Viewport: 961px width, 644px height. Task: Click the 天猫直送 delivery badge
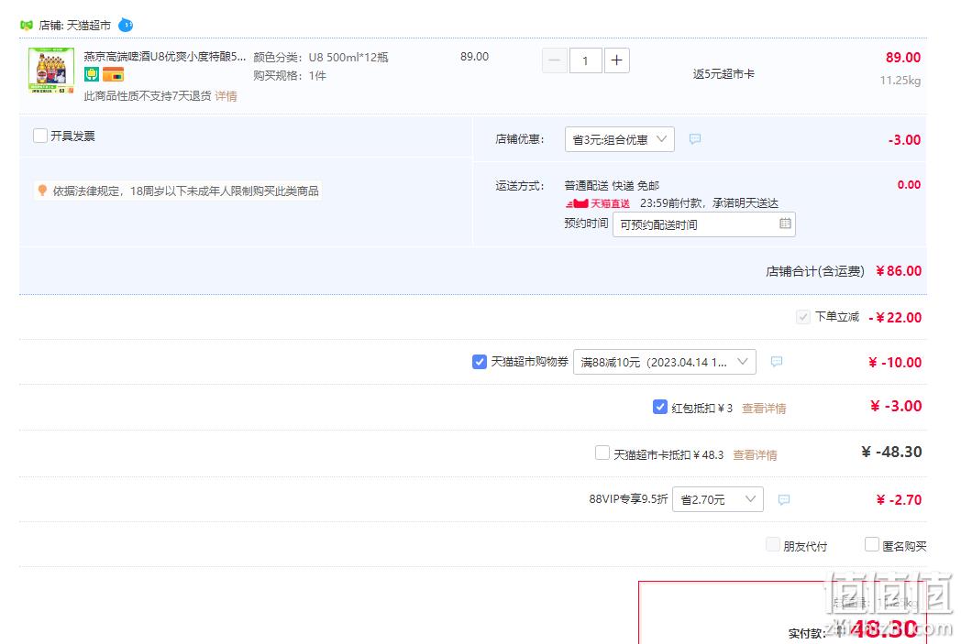click(598, 203)
